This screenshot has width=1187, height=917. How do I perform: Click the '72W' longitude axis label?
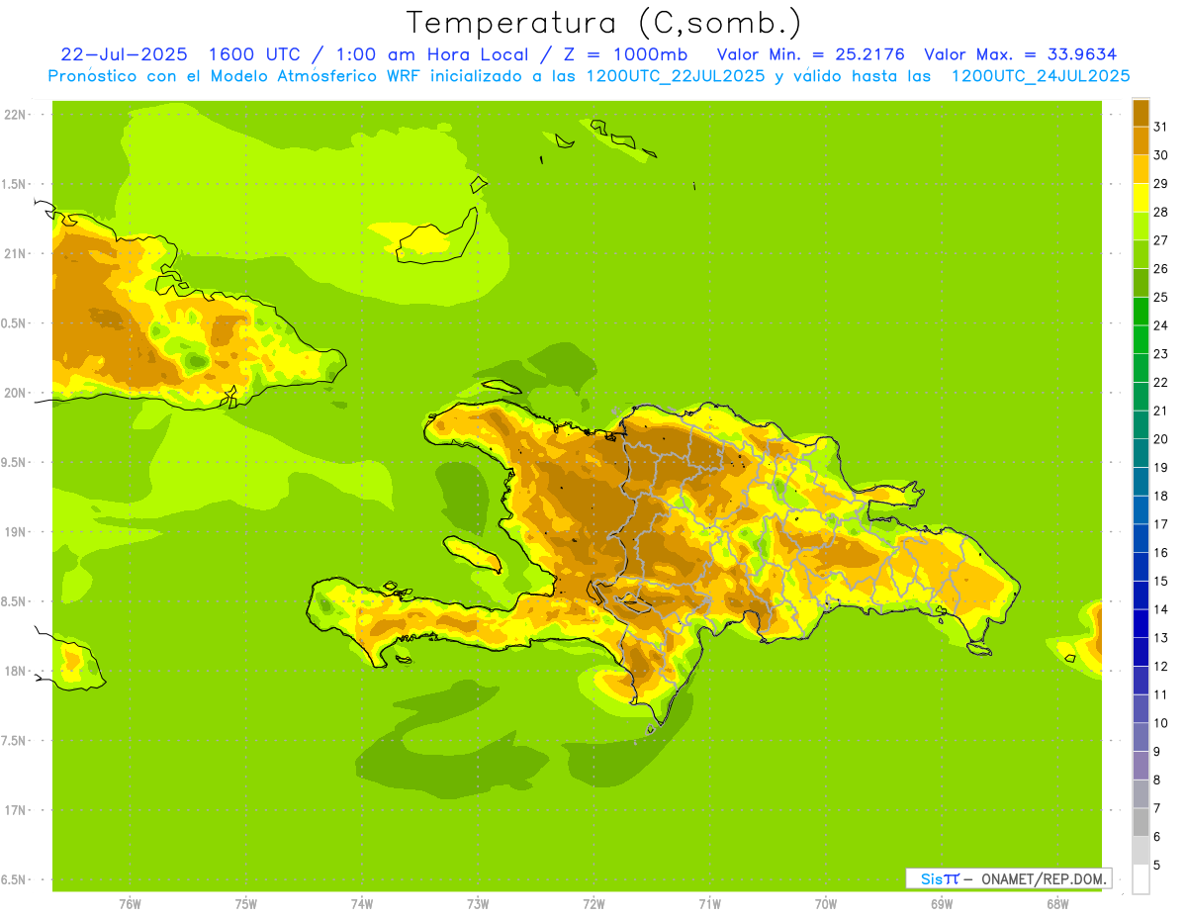[x=593, y=904]
